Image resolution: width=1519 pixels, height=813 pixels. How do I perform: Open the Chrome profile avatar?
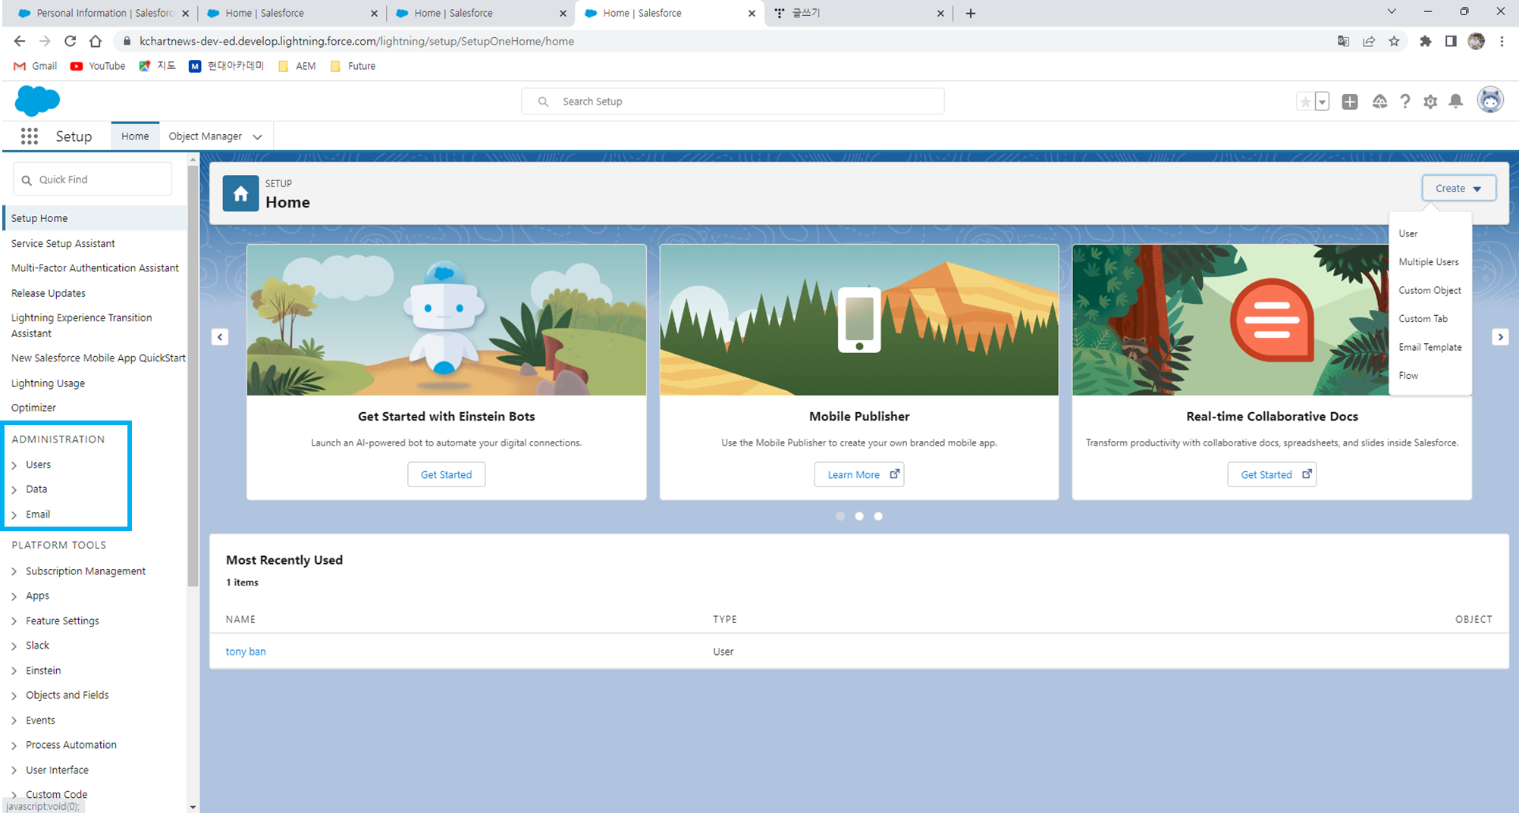click(1476, 41)
